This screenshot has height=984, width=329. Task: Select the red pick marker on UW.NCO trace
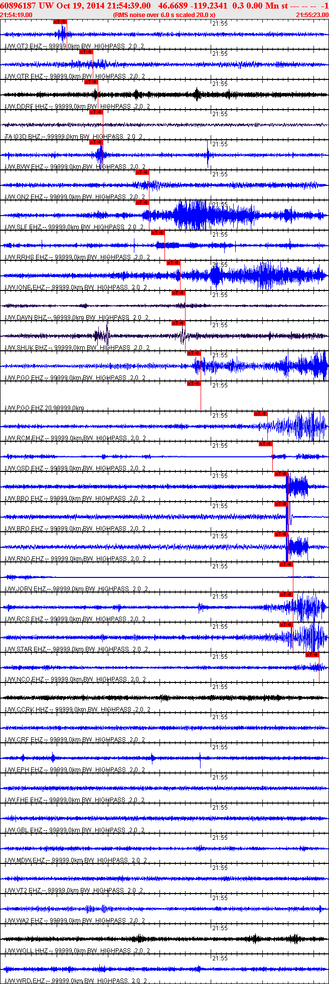click(312, 655)
